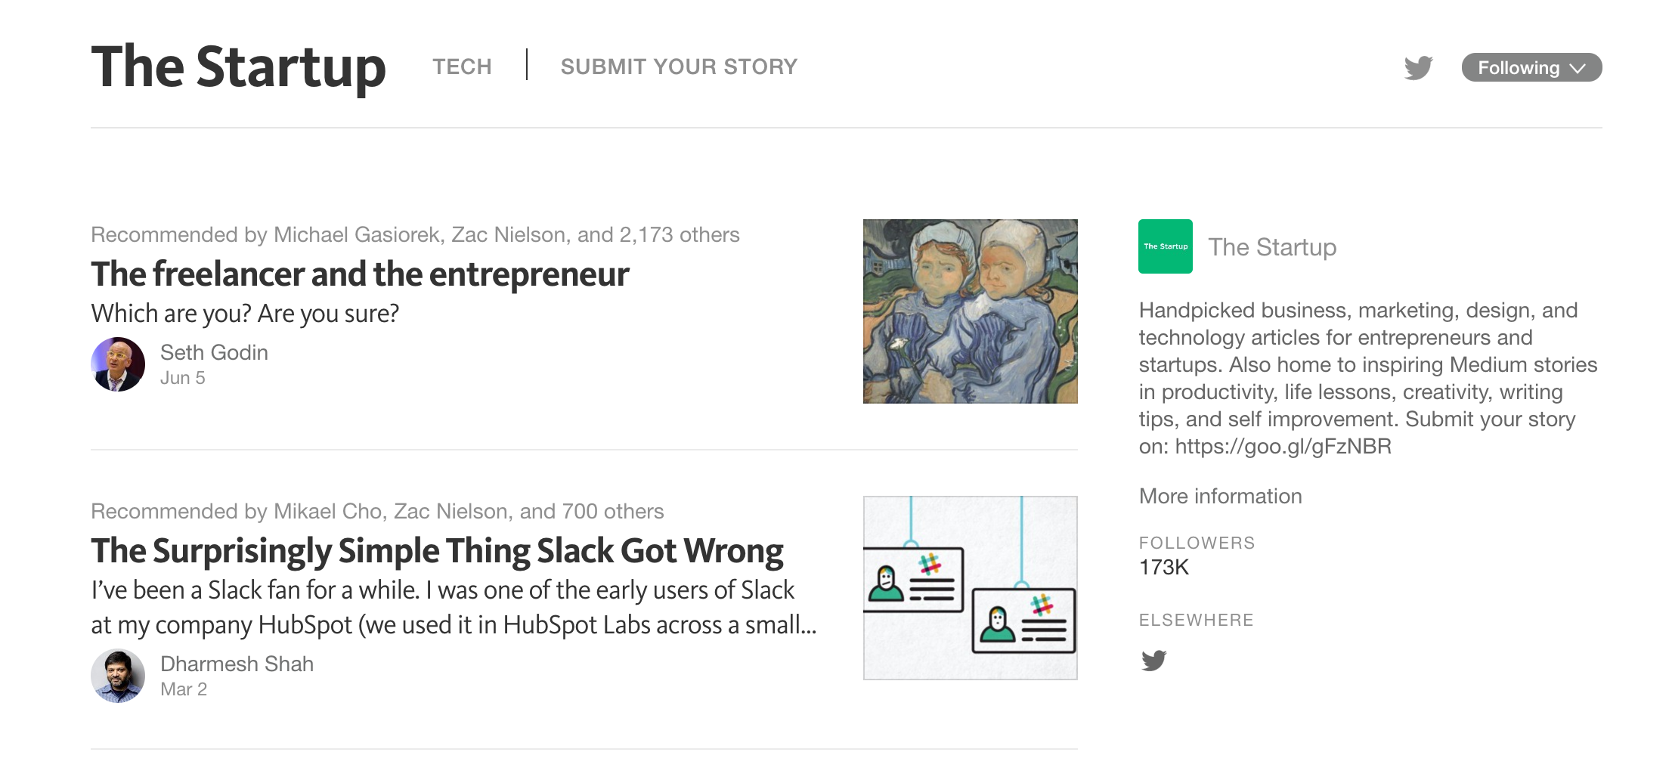Open Seth Godin's author profile name
1672x777 pixels.
pos(214,352)
